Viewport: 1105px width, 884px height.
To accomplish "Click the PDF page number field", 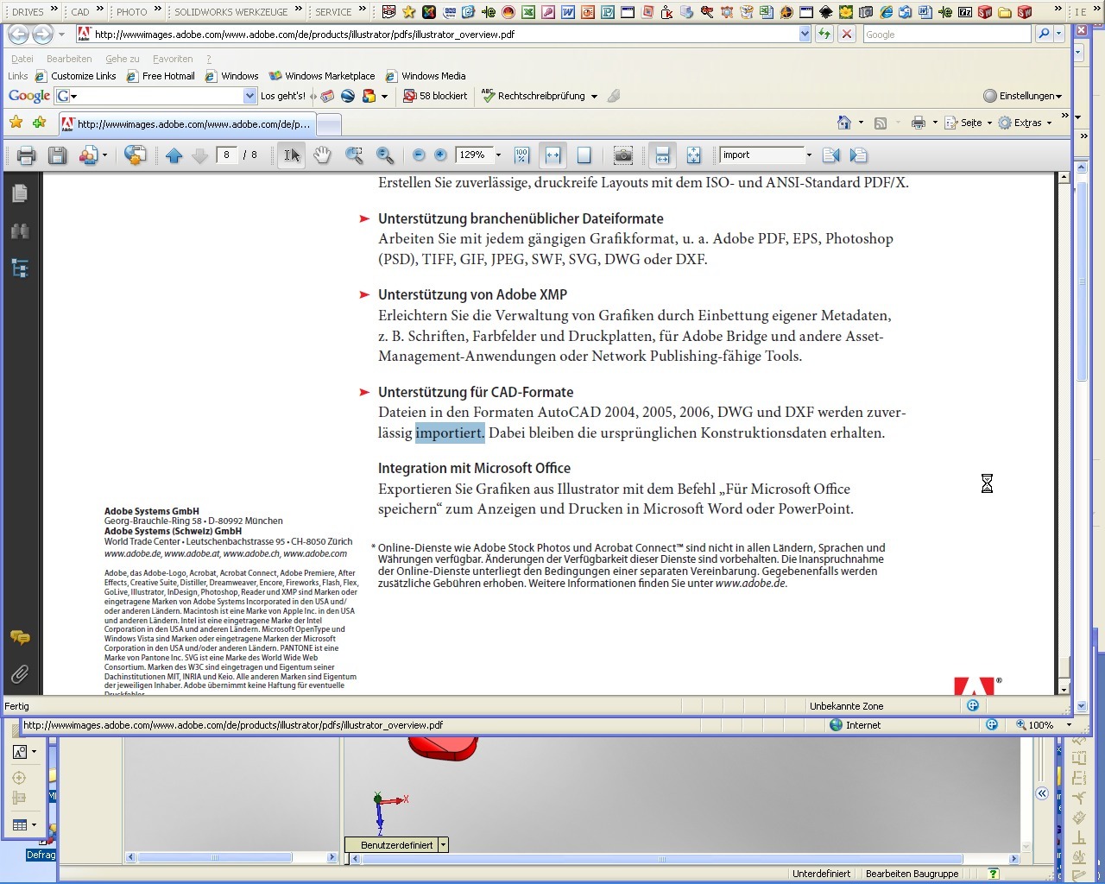I will coord(226,155).
